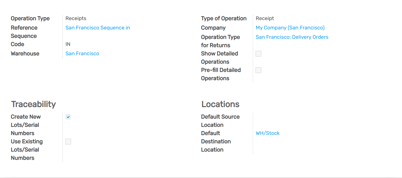The height and width of the screenshot is (178, 402).
Task: Click the Default Source Location label
Action: [x=220, y=121]
